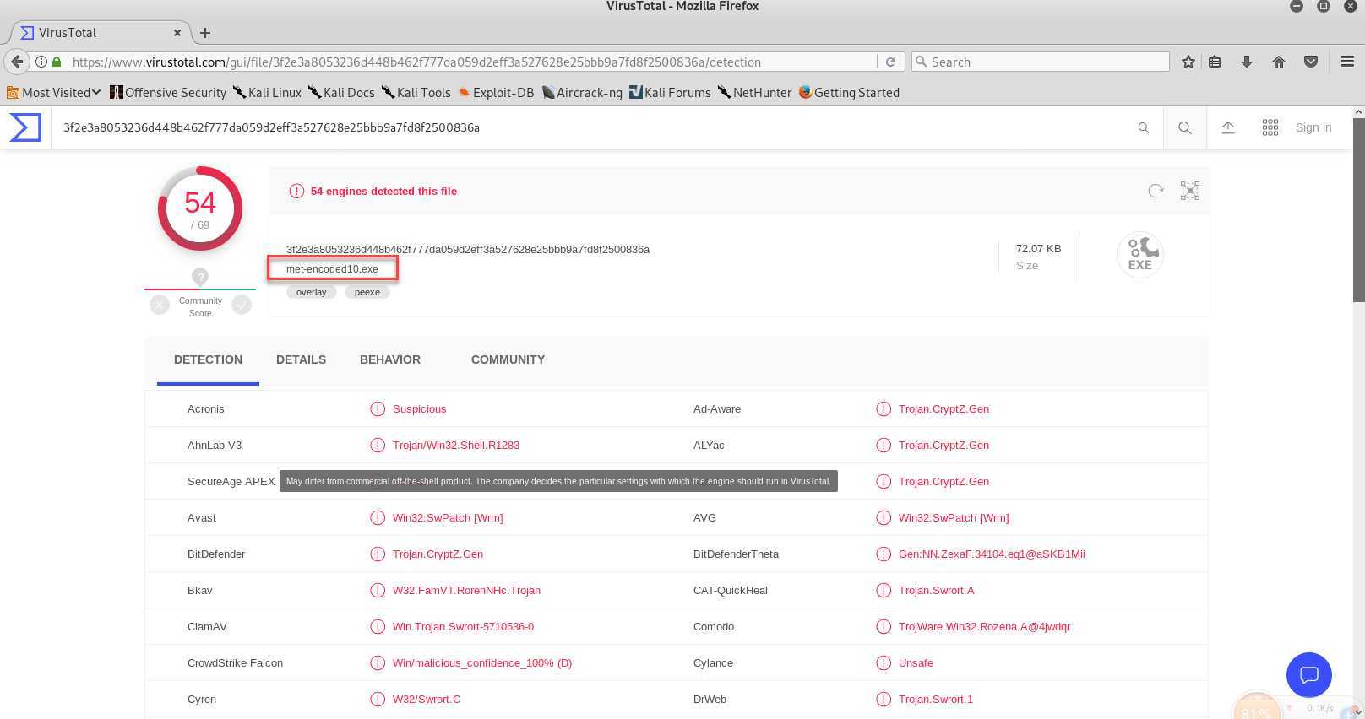Click Win/malicious_confidence_100% (D) result
Viewport: 1365px width, 719px height.
[482, 662]
